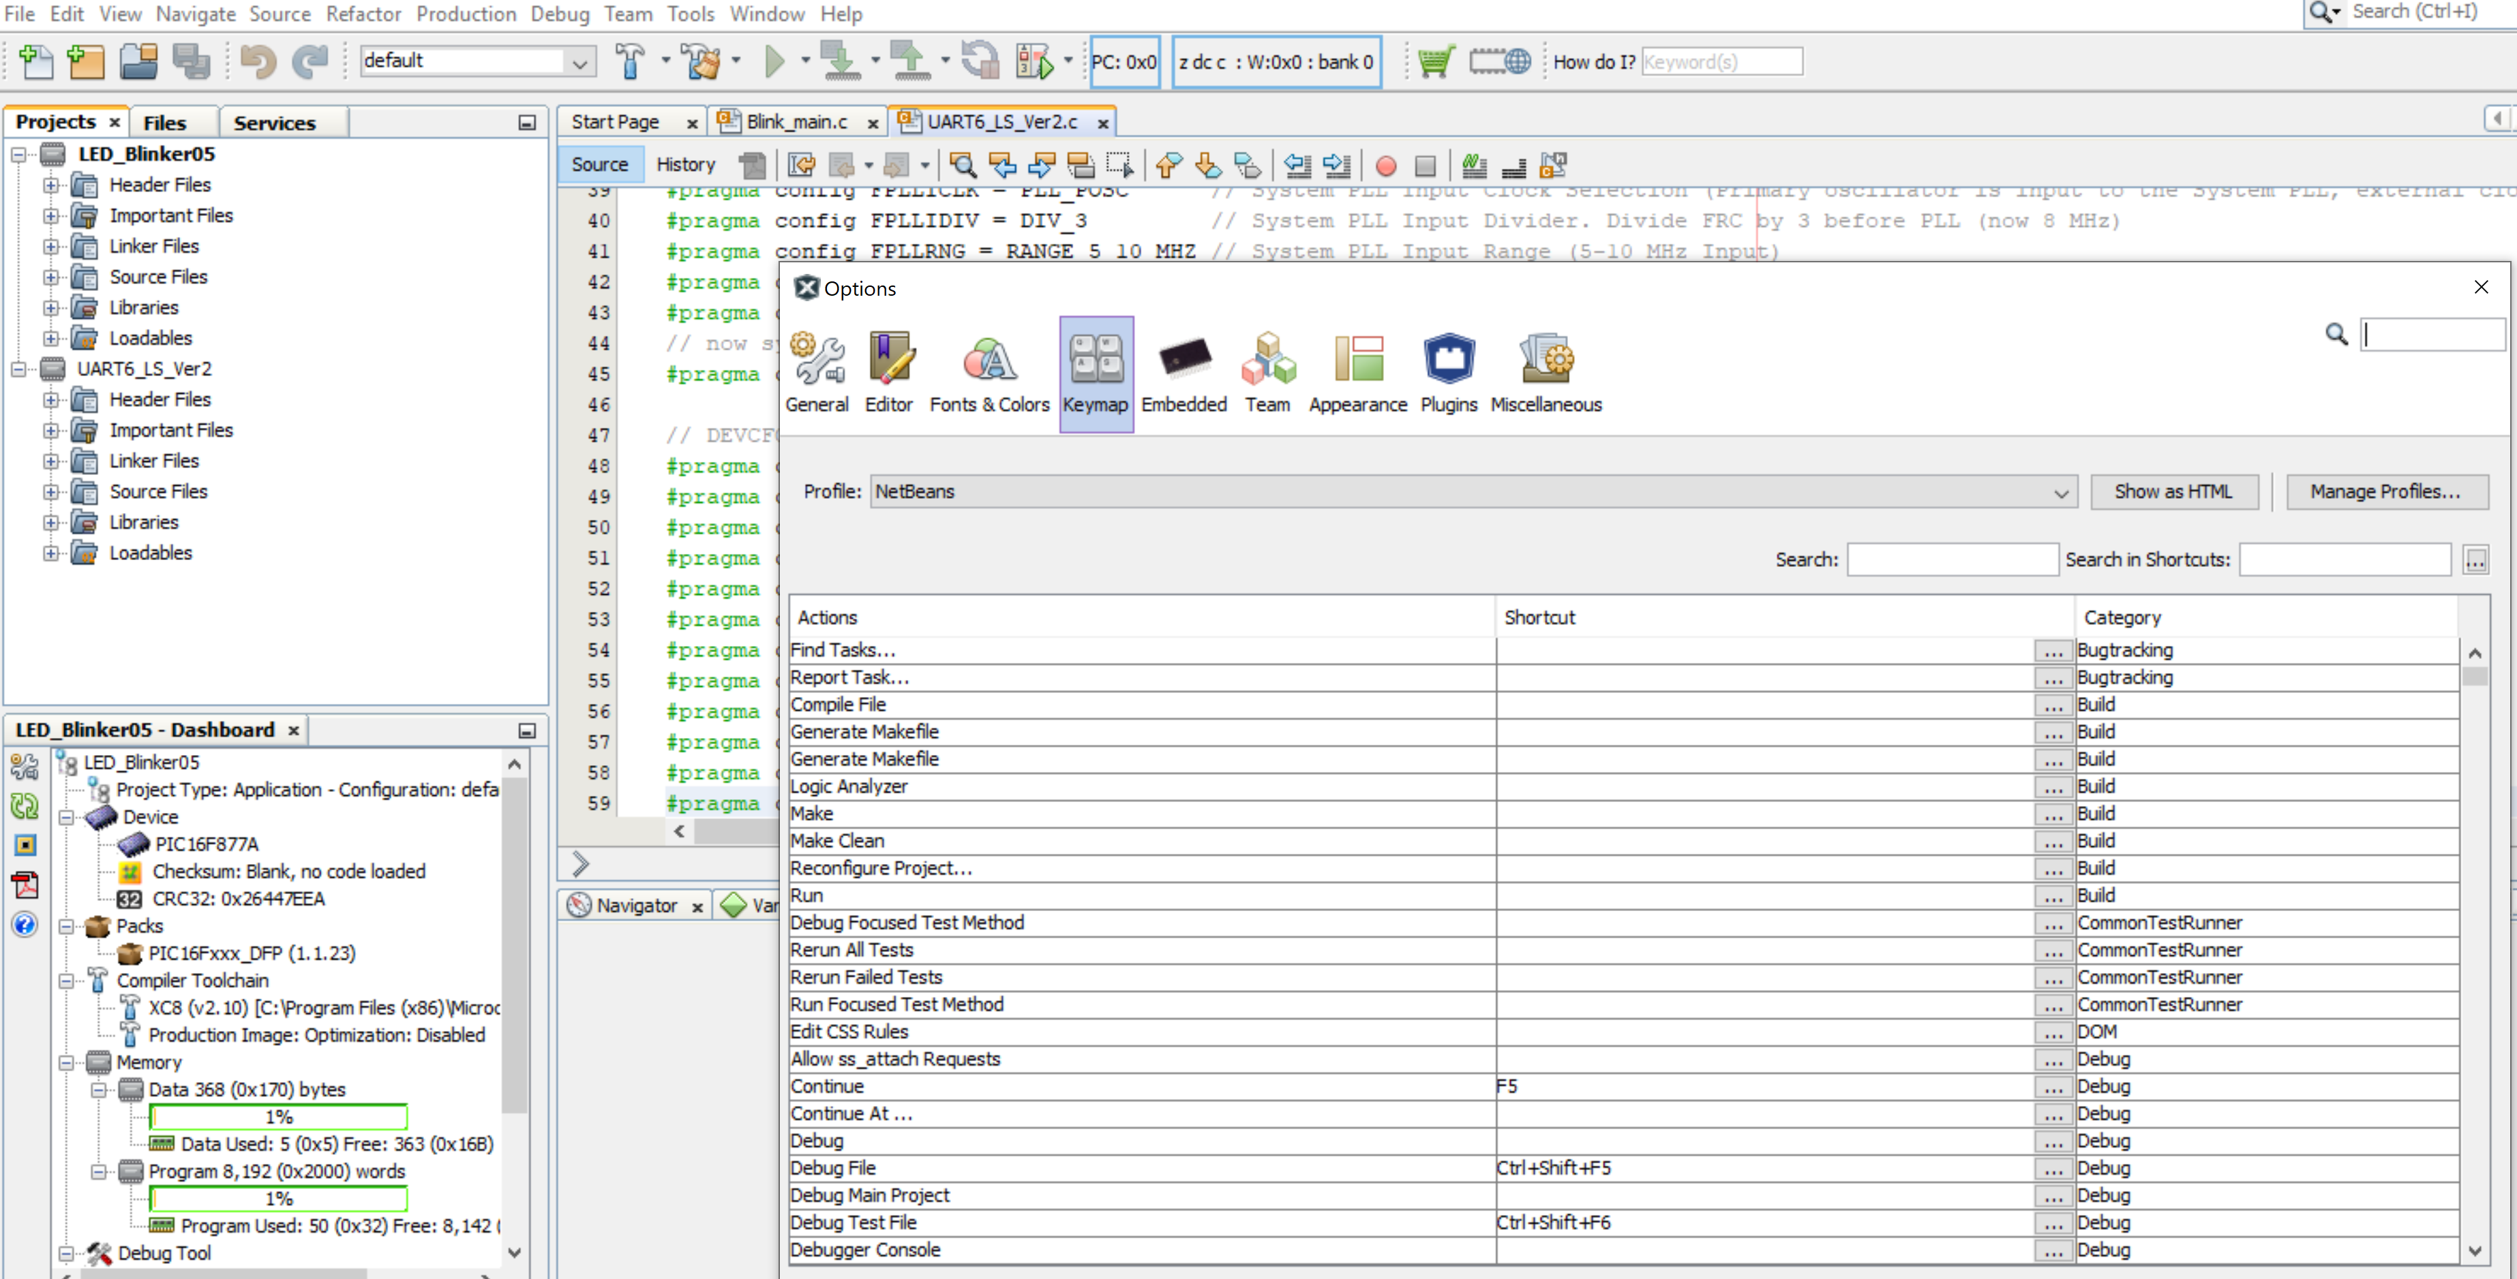Open Fonts & Colors category in Options
This screenshot has width=2517, height=1279.
pos(989,373)
